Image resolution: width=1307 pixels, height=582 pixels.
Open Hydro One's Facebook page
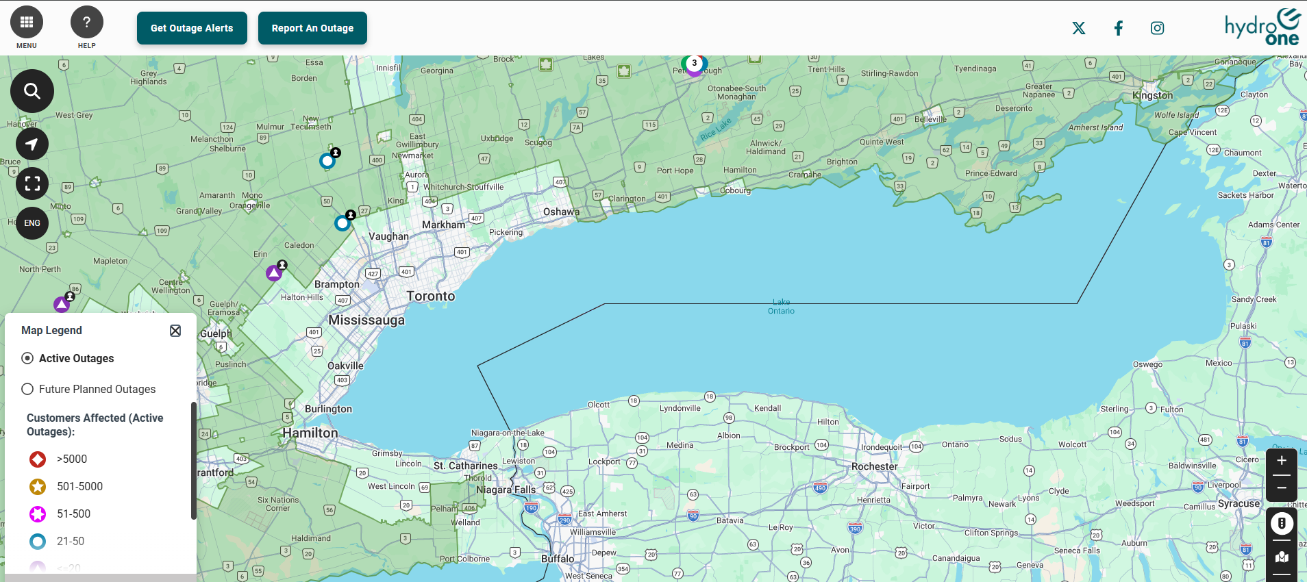click(x=1119, y=28)
